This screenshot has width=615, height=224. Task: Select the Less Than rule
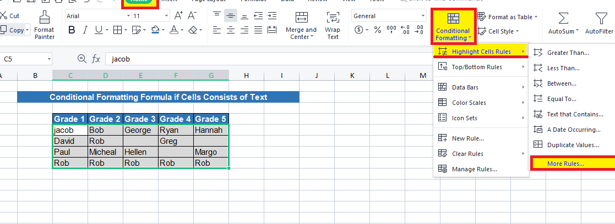(x=572, y=68)
